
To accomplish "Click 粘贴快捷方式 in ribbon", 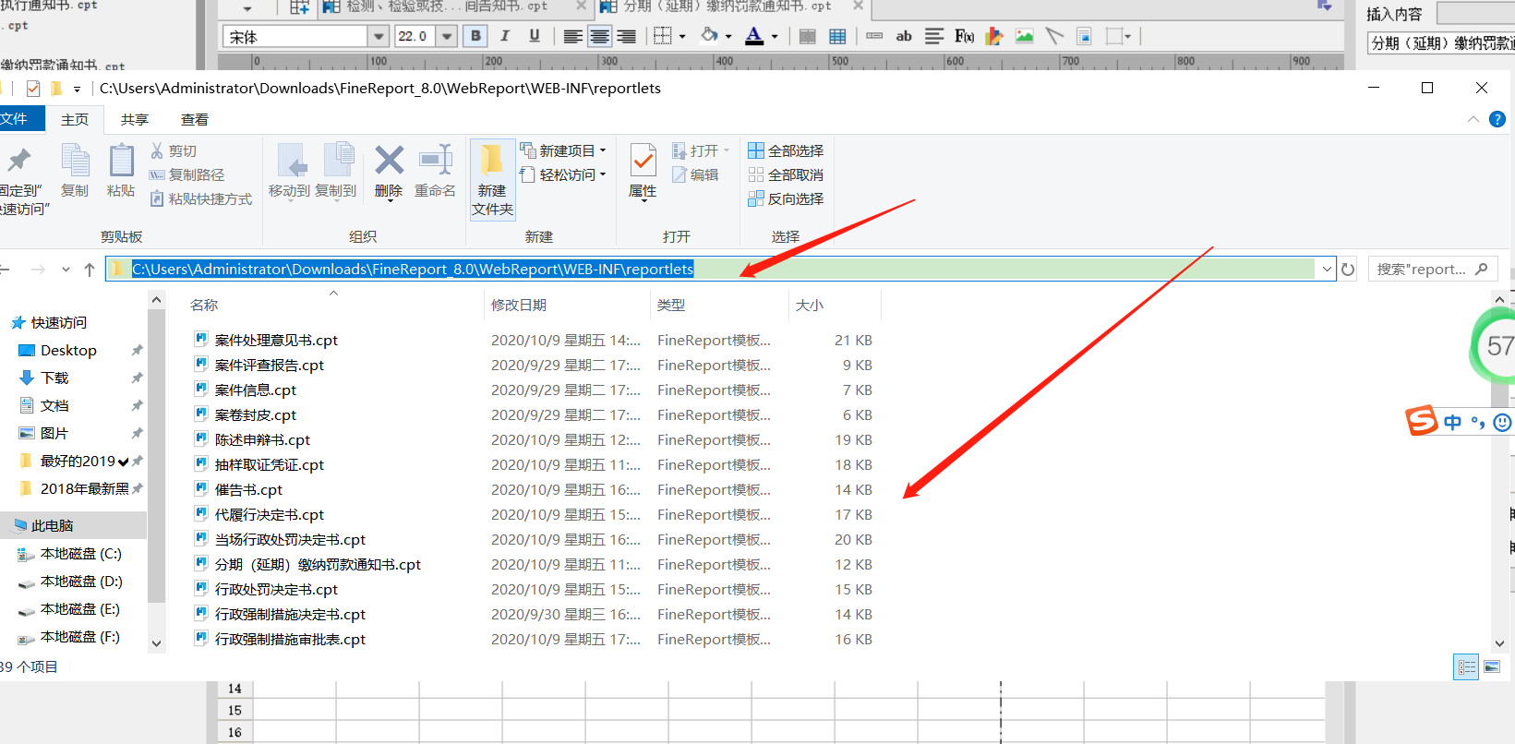I will click(200, 198).
